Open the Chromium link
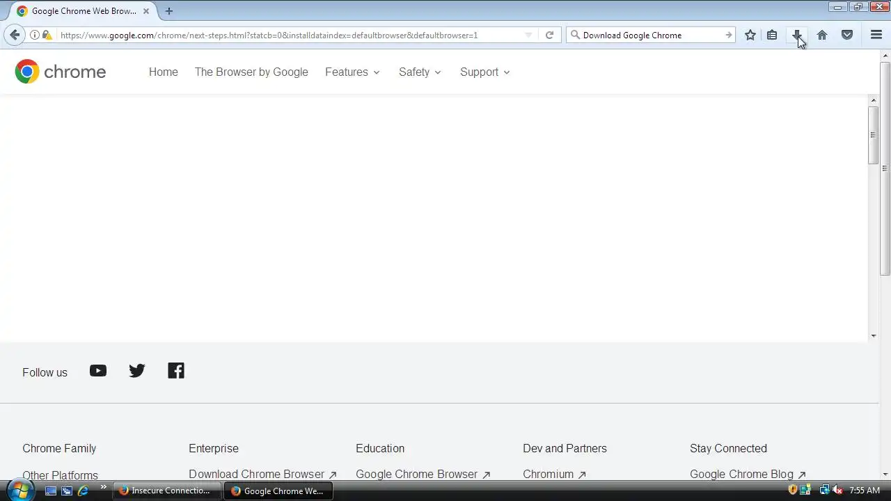The width and height of the screenshot is (891, 501). [555, 474]
